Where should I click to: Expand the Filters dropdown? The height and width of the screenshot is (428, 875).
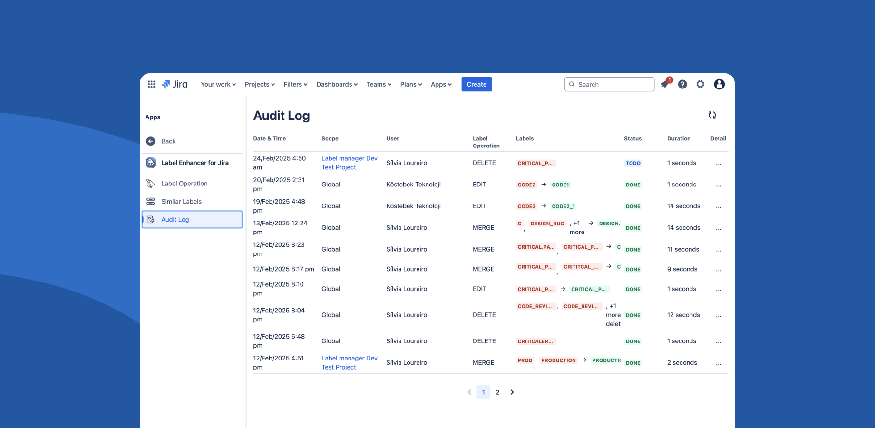295,84
